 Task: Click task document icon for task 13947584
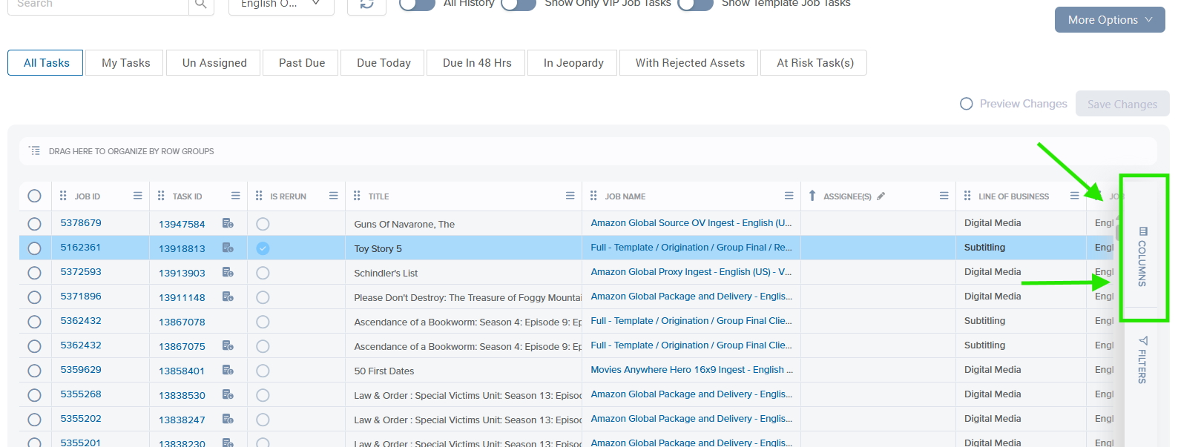228,223
